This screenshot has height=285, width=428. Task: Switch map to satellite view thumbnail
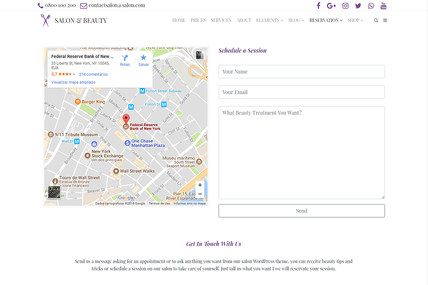[54, 192]
